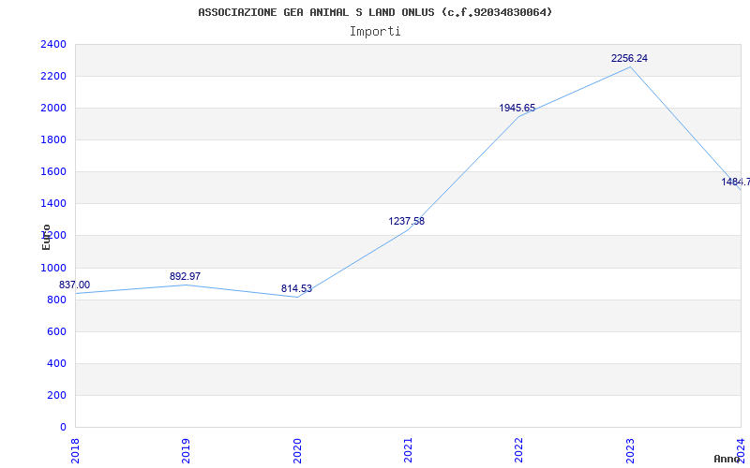Select the 1237.58 data label
The height and width of the screenshot is (468, 750).
407,221
